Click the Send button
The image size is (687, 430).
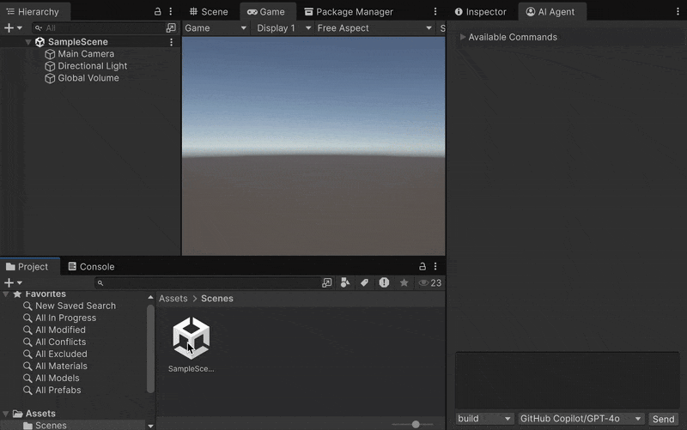pyautogui.click(x=663, y=419)
